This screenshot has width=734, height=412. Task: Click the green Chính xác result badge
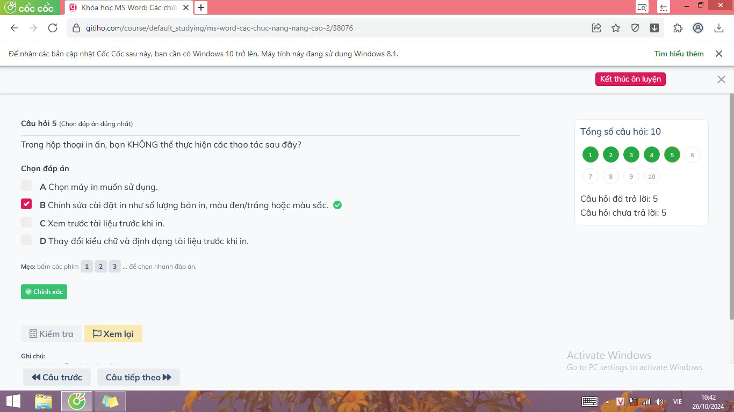pos(44,292)
